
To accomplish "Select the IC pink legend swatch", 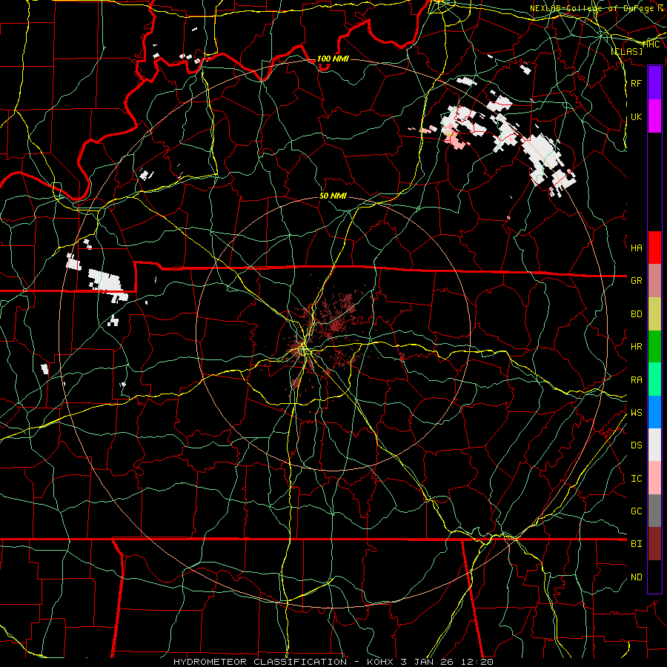I will [x=654, y=478].
